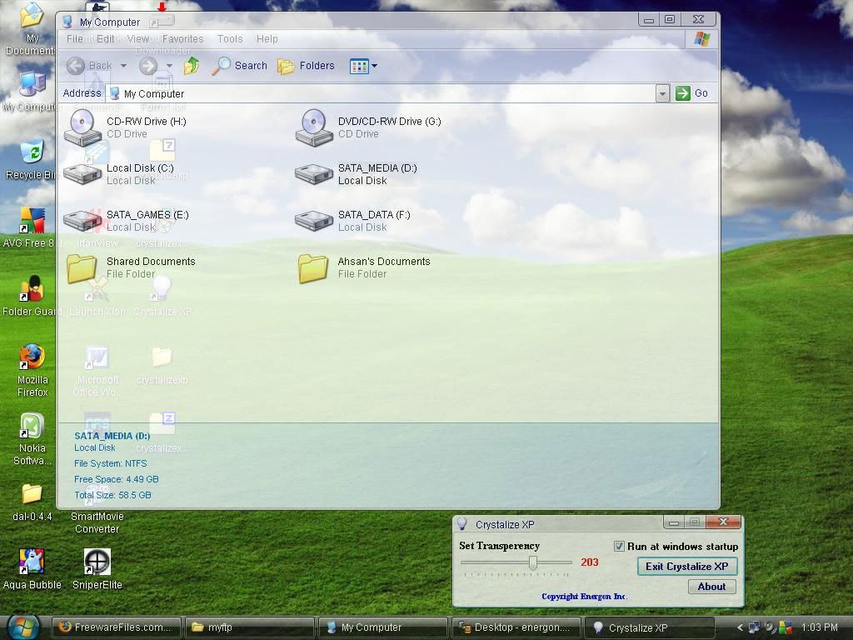Expand the Address bar dropdown
853x640 pixels.
tap(662, 93)
